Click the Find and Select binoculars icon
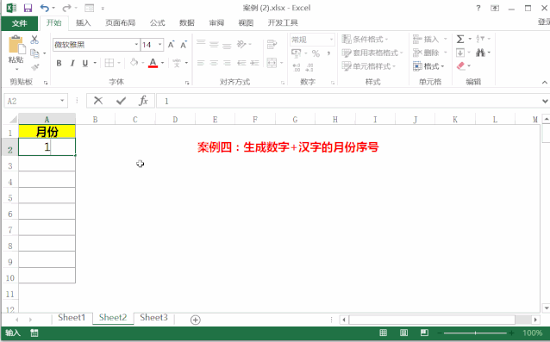 (480, 53)
